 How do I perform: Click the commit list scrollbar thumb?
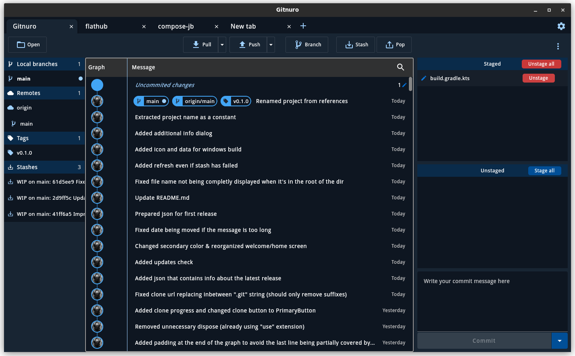click(410, 84)
